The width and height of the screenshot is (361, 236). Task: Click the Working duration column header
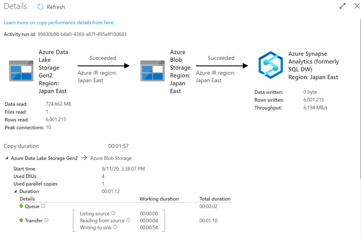[159, 199]
